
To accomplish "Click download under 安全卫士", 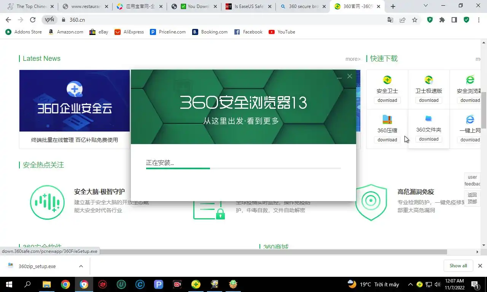I will (x=387, y=100).
